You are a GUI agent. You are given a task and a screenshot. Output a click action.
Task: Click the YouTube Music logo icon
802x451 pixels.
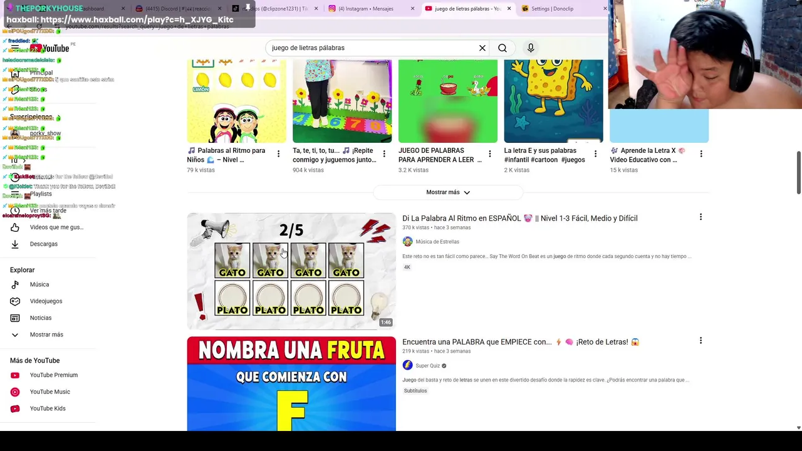[15, 391]
